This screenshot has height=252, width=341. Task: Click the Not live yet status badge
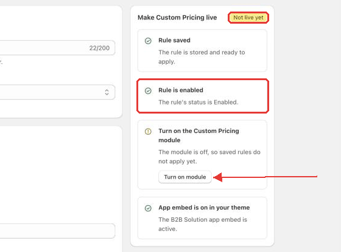point(248,18)
